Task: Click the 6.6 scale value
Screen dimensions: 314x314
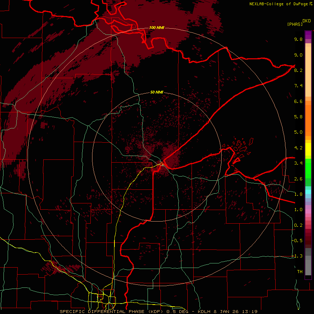Action: coord(298,101)
